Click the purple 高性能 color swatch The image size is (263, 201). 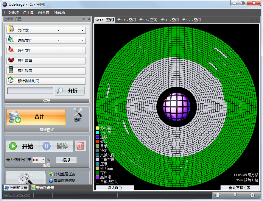97,177
